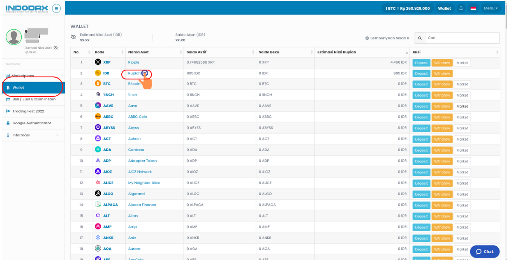Image resolution: width=508 pixels, height=261 pixels.
Task: Click Market for the ANKR row
Action: click(462, 238)
